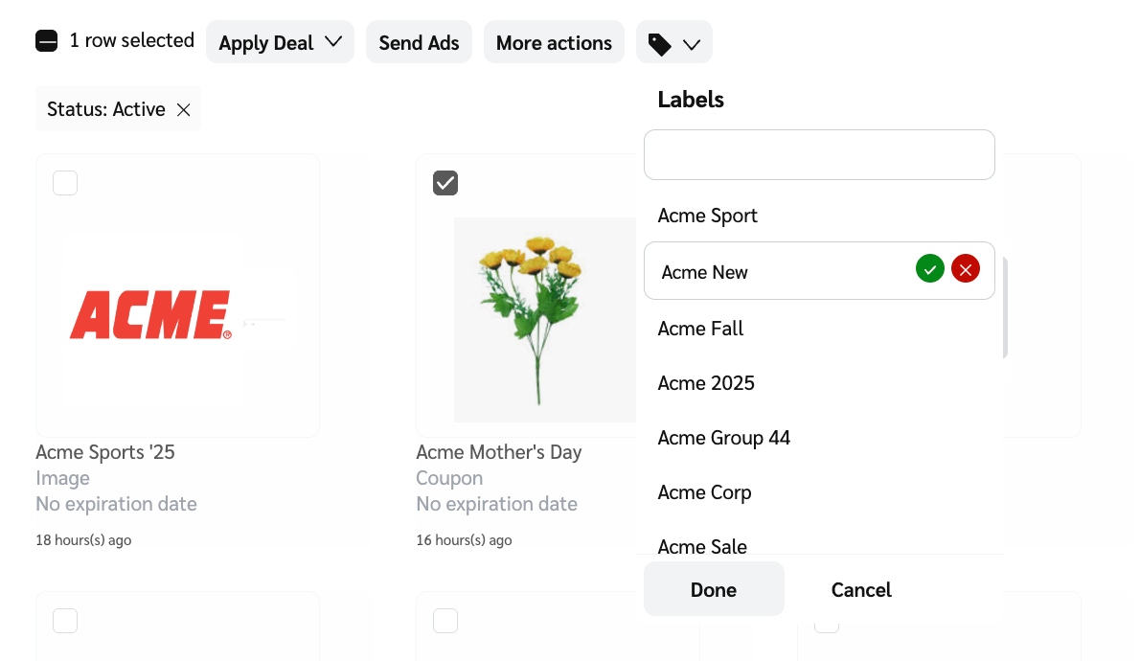
Task: Remove the Status: Active filter
Action: [184, 110]
